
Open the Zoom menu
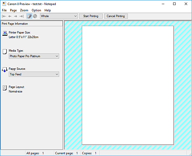point(24,10)
